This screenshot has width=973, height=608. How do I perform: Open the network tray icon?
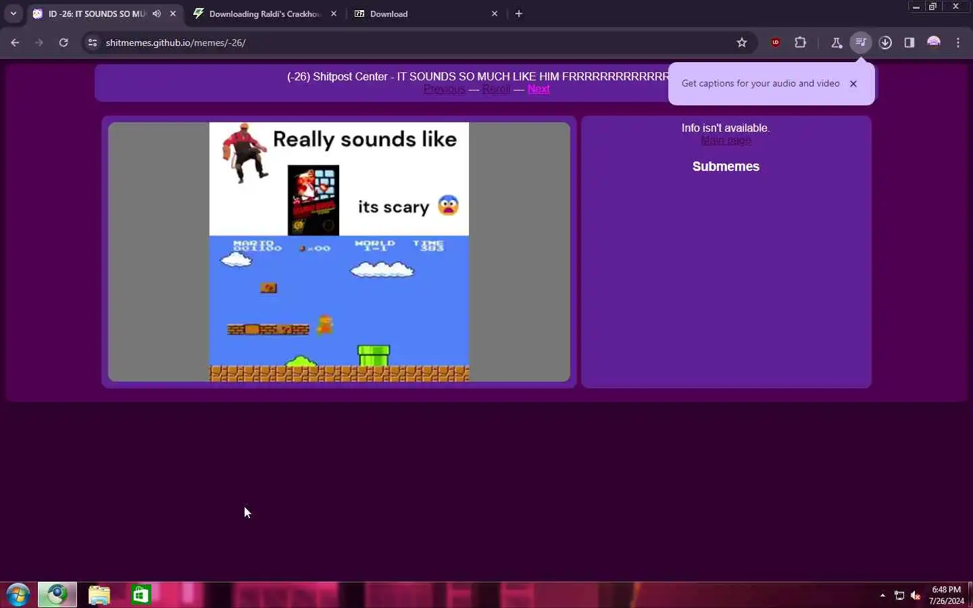click(x=899, y=595)
